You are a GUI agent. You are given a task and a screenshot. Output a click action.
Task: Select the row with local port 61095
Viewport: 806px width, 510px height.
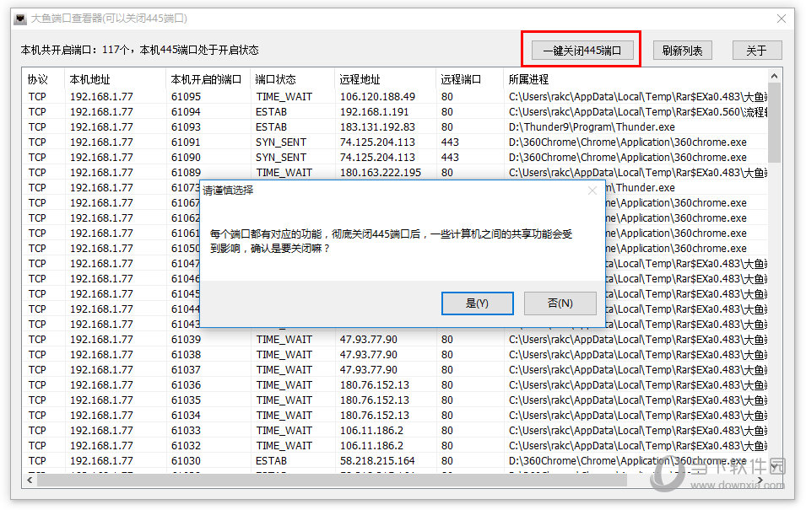pos(395,97)
